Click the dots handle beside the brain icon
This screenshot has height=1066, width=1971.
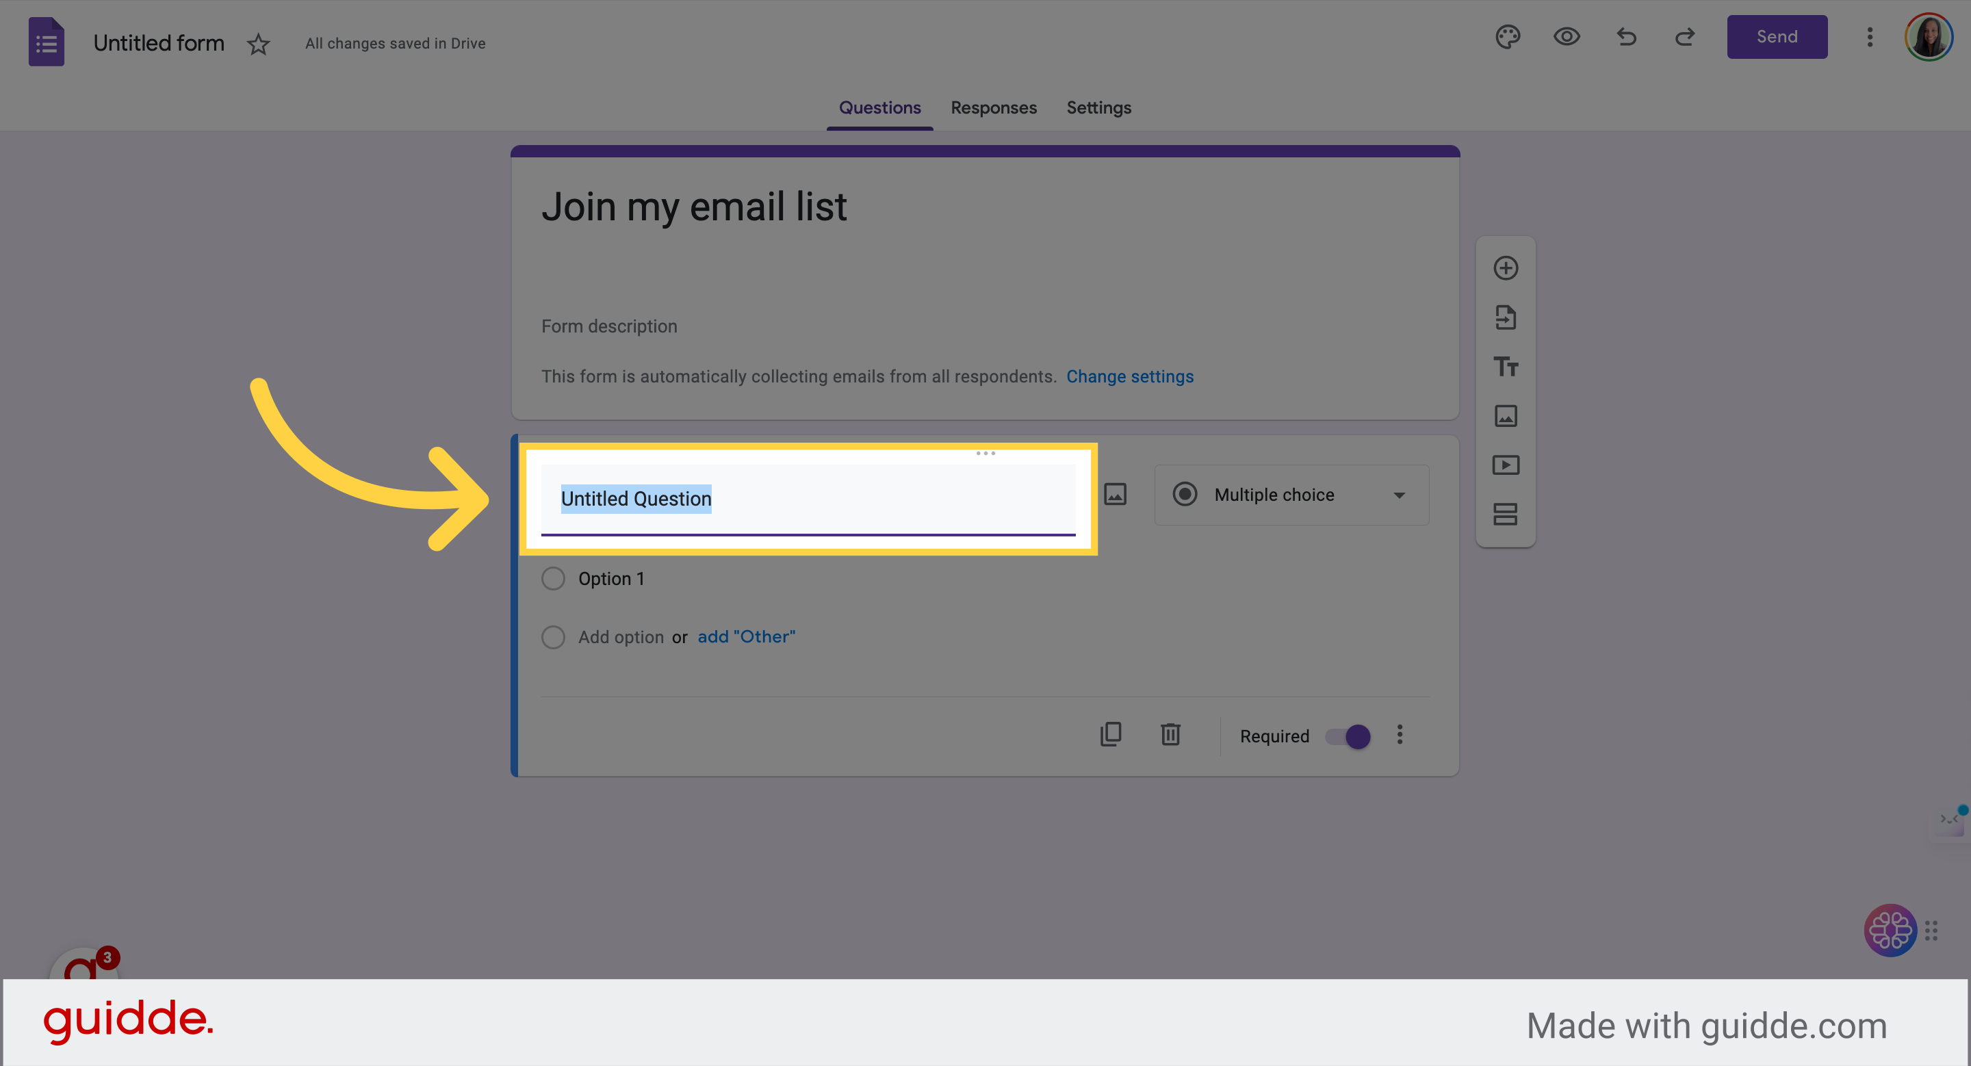click(x=1931, y=930)
